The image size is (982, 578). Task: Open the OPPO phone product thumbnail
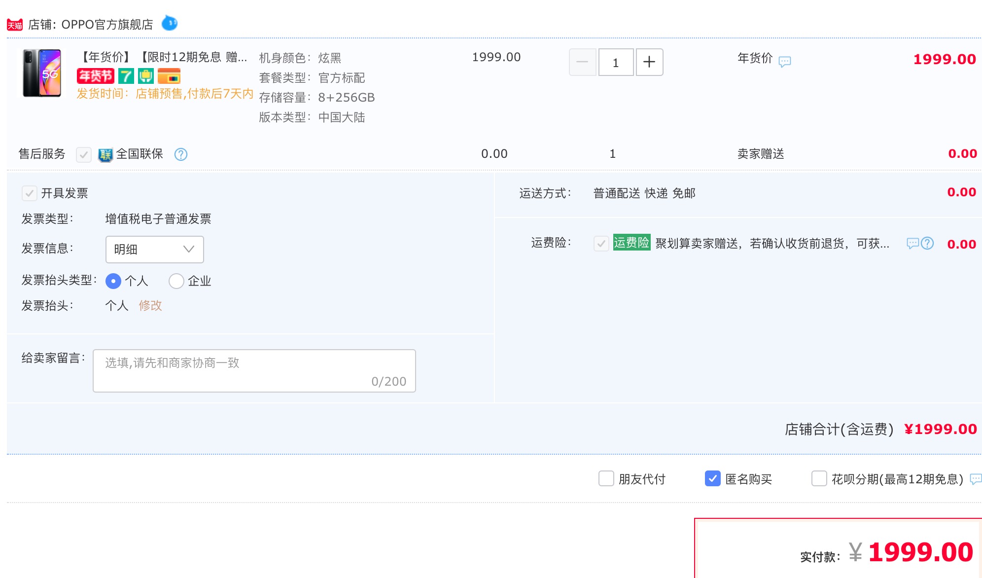coord(42,73)
